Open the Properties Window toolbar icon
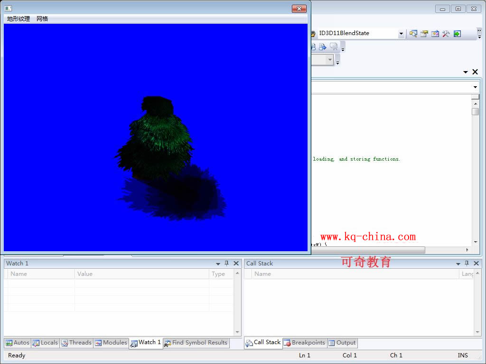 (x=424, y=34)
